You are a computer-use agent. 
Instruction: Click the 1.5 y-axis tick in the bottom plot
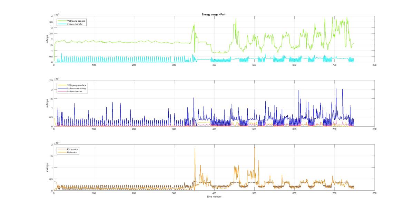tap(51, 156)
